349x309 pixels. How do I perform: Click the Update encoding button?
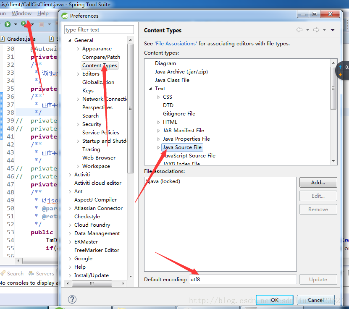[x=318, y=280]
